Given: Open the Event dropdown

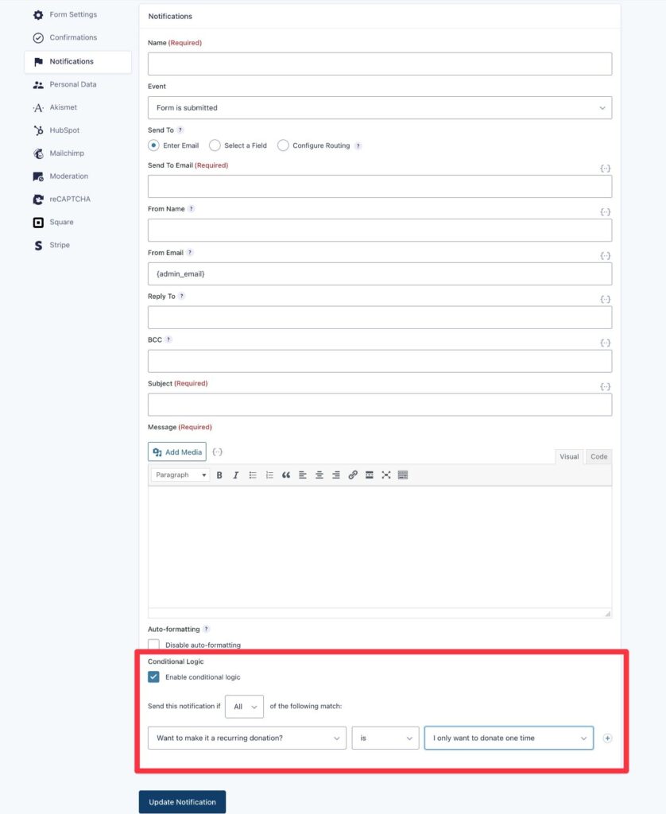Looking at the screenshot, I should [379, 107].
